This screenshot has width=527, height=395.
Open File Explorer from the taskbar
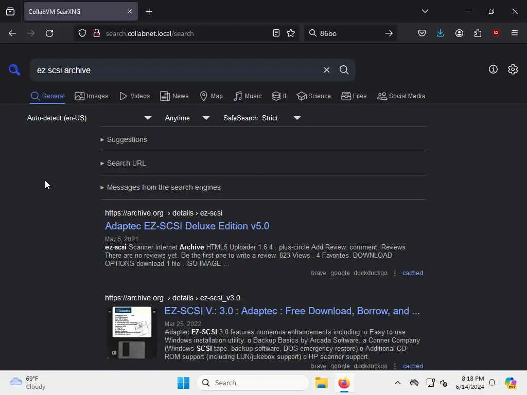[321, 383]
